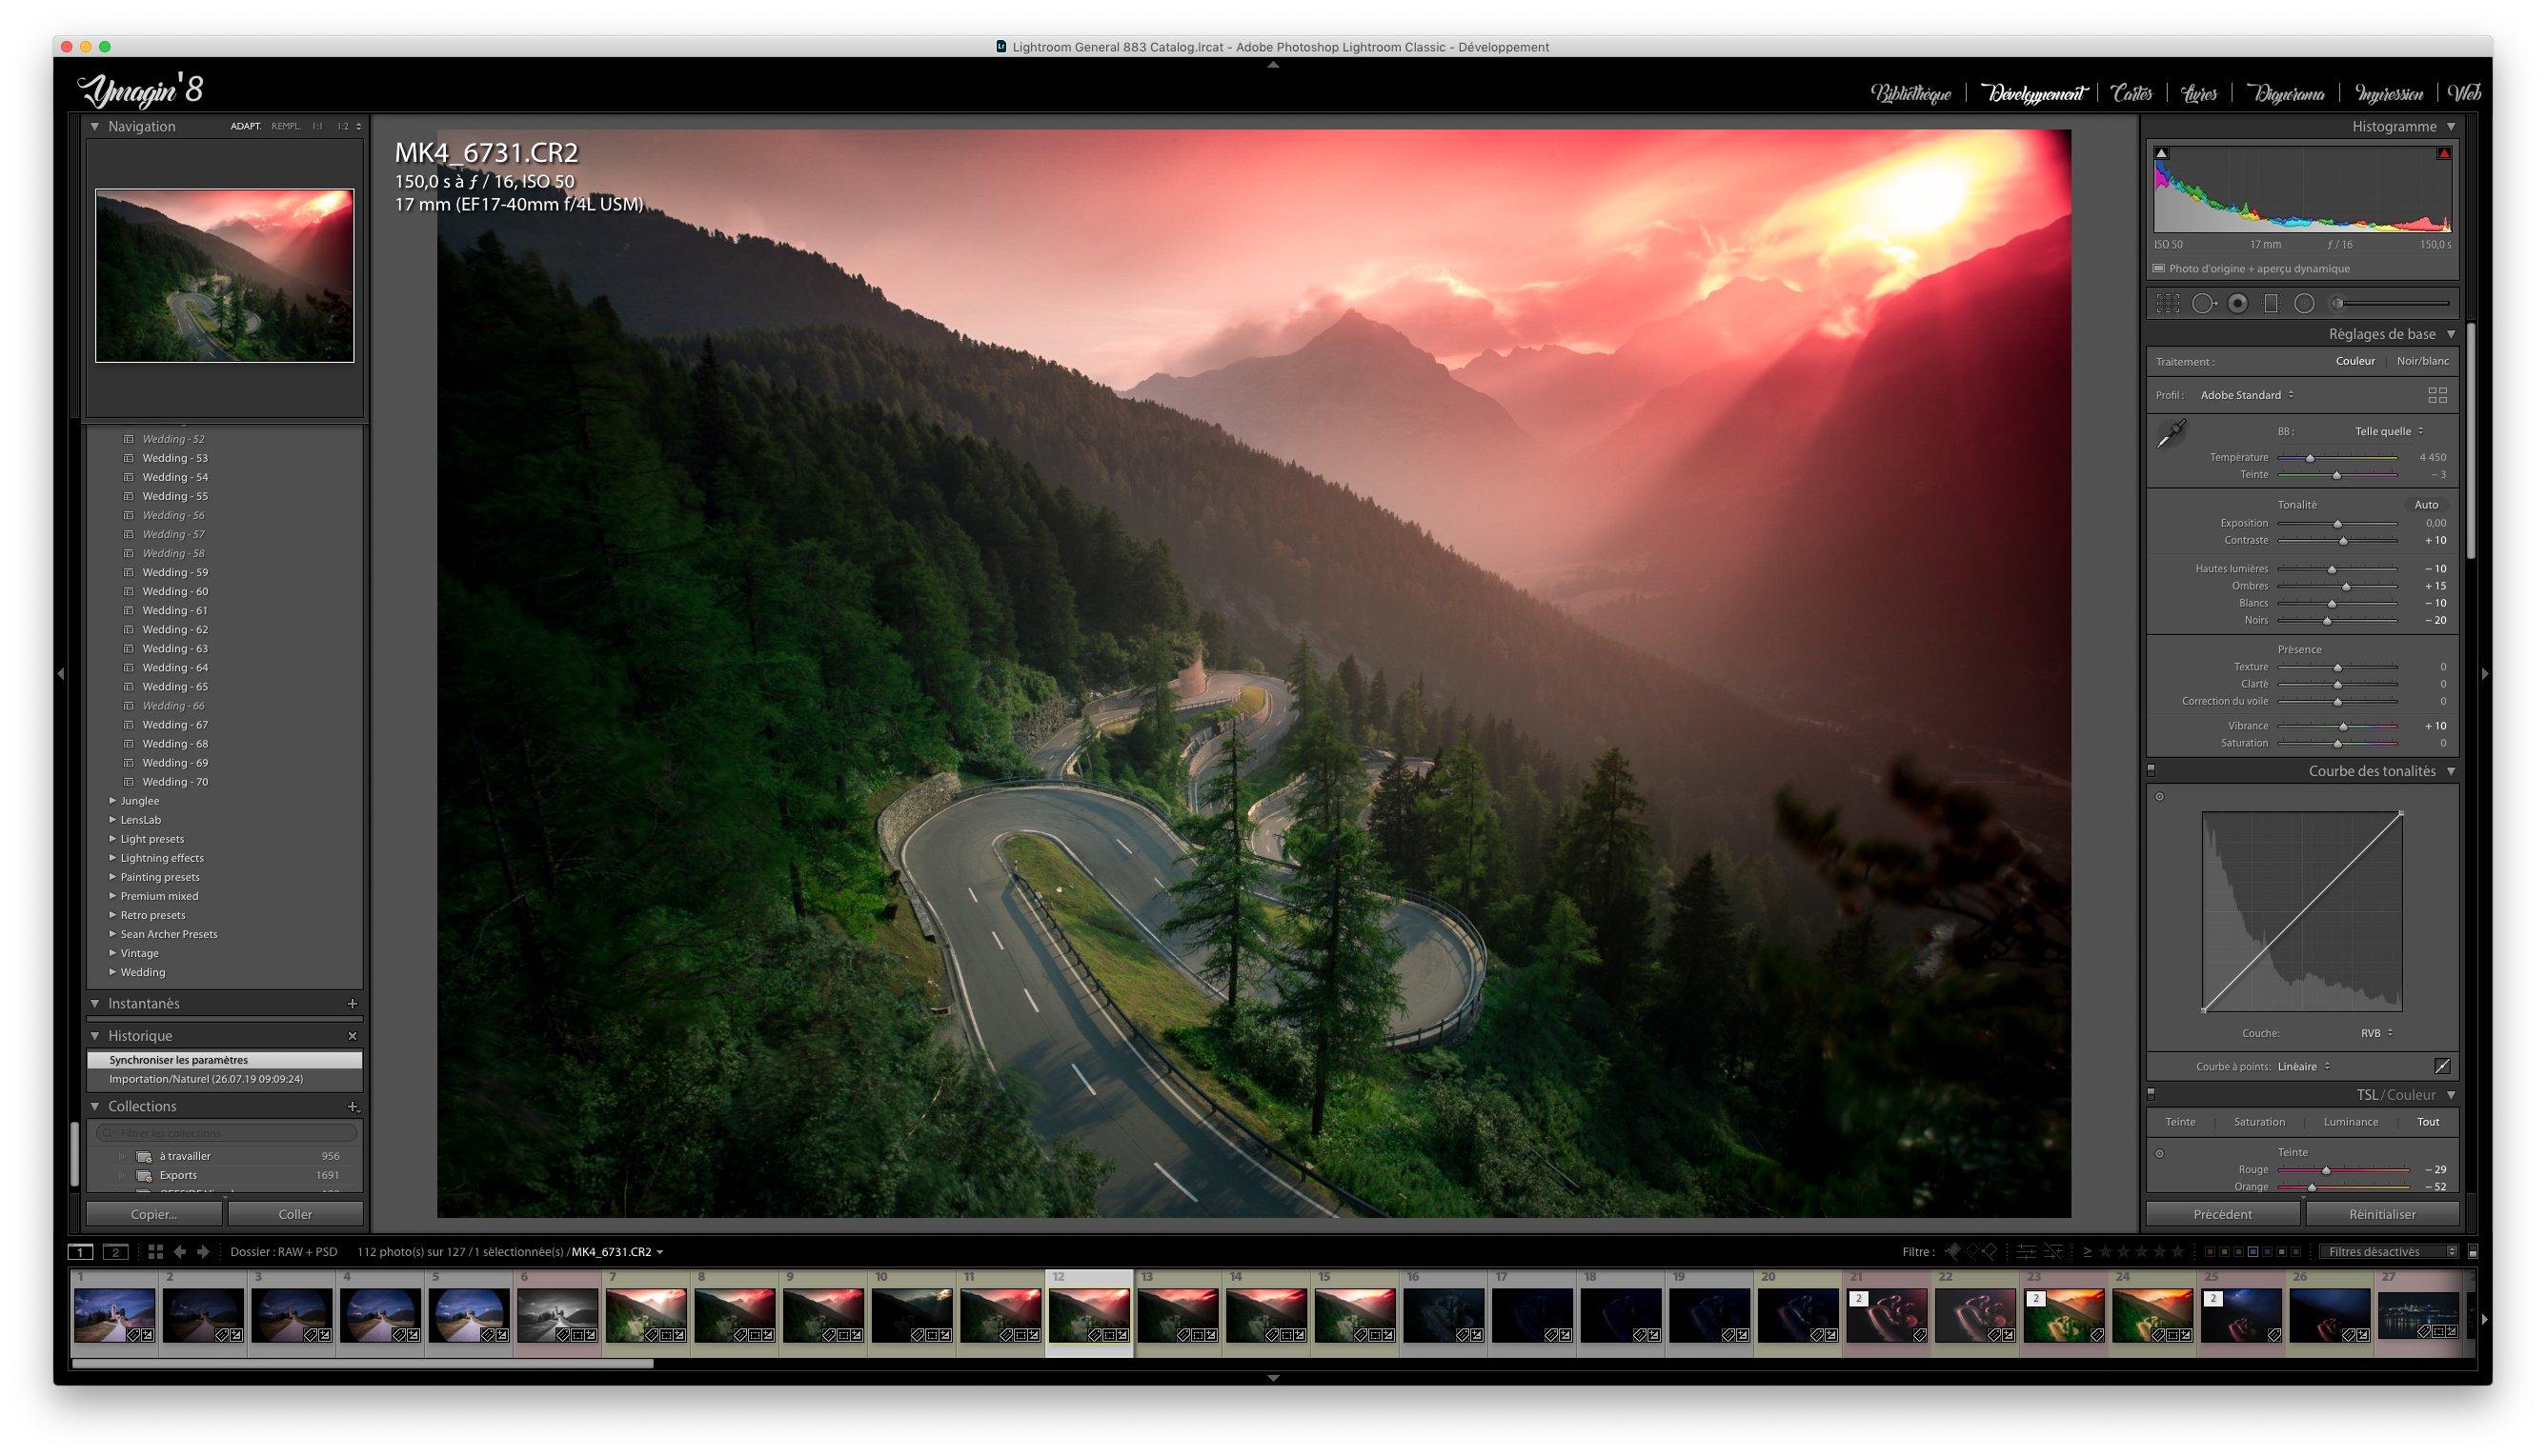Viewport: 2546px width, 1456px height.
Task: Switch to the Bibliothèque module
Action: tap(1909, 93)
